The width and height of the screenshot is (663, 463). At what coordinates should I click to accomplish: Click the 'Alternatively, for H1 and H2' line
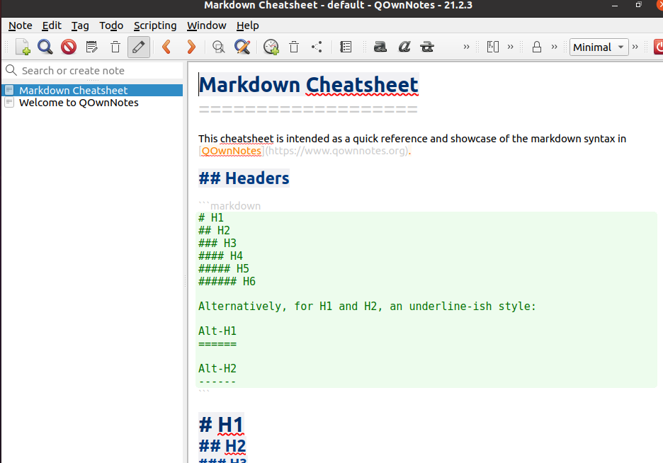pyautogui.click(x=367, y=307)
